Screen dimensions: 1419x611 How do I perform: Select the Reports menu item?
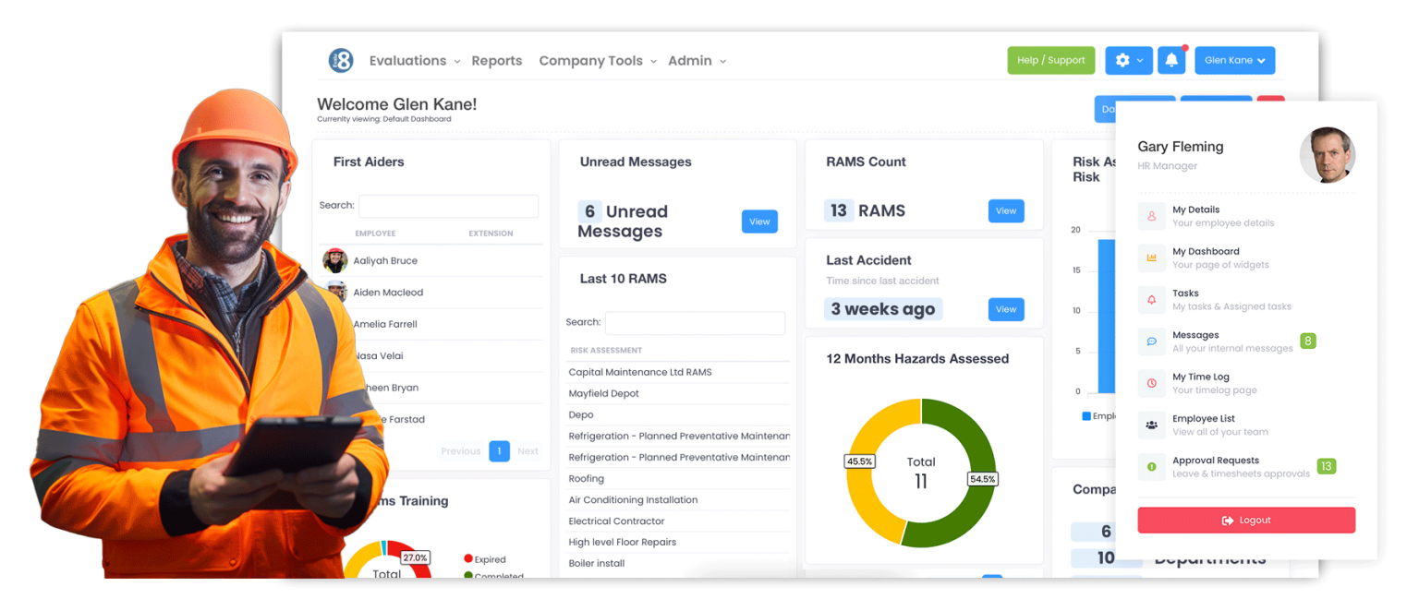pos(496,60)
